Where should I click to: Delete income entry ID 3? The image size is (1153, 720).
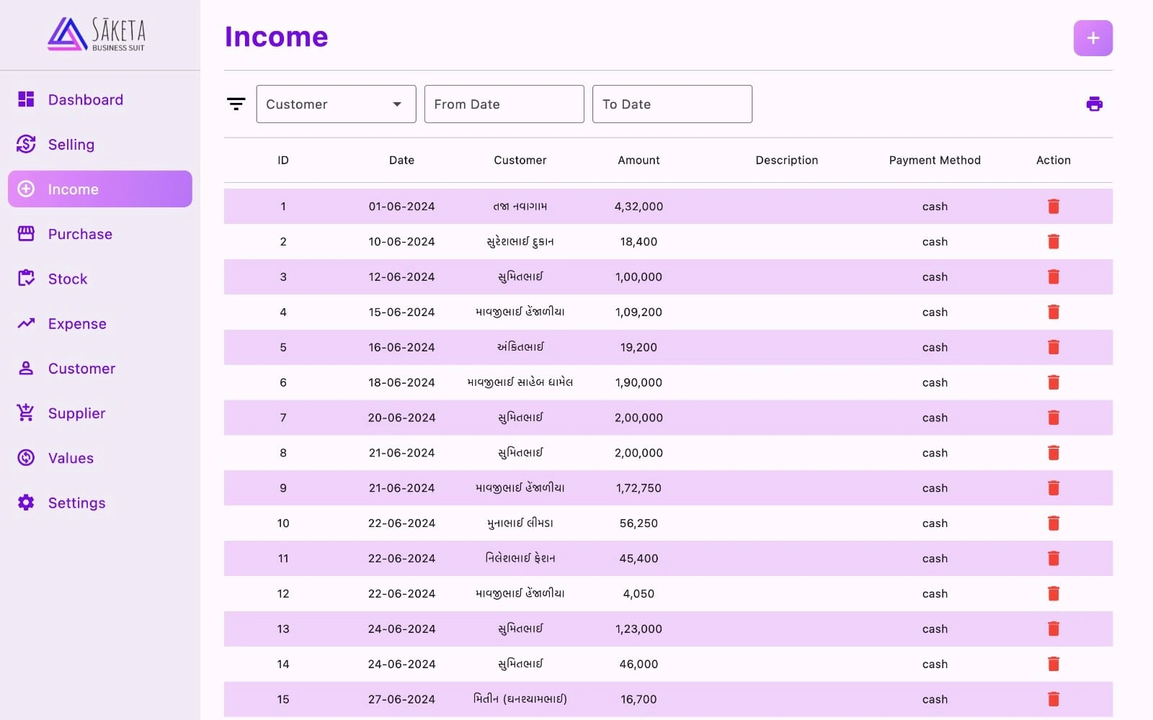point(1054,276)
